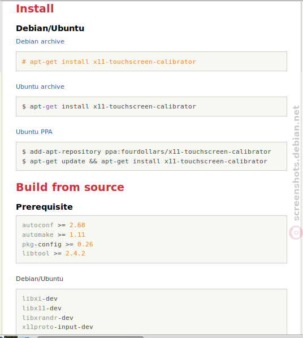Click the libtool >= 2.4.2 line
Image resolution: width=303 pixels, height=338 pixels.
(x=54, y=253)
